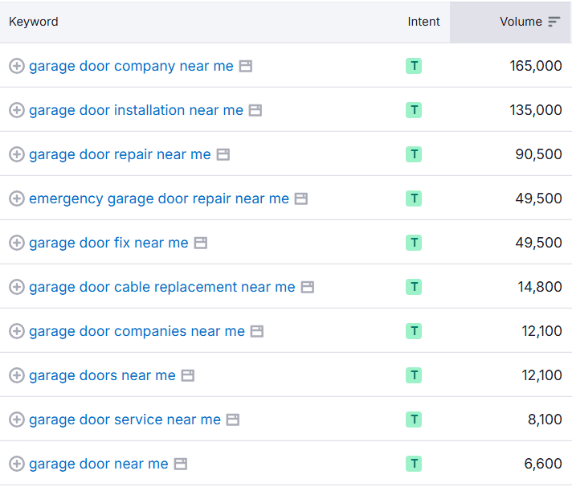The image size is (572, 487).
Task: Select the 6,600 volume value
Action: coord(543,464)
